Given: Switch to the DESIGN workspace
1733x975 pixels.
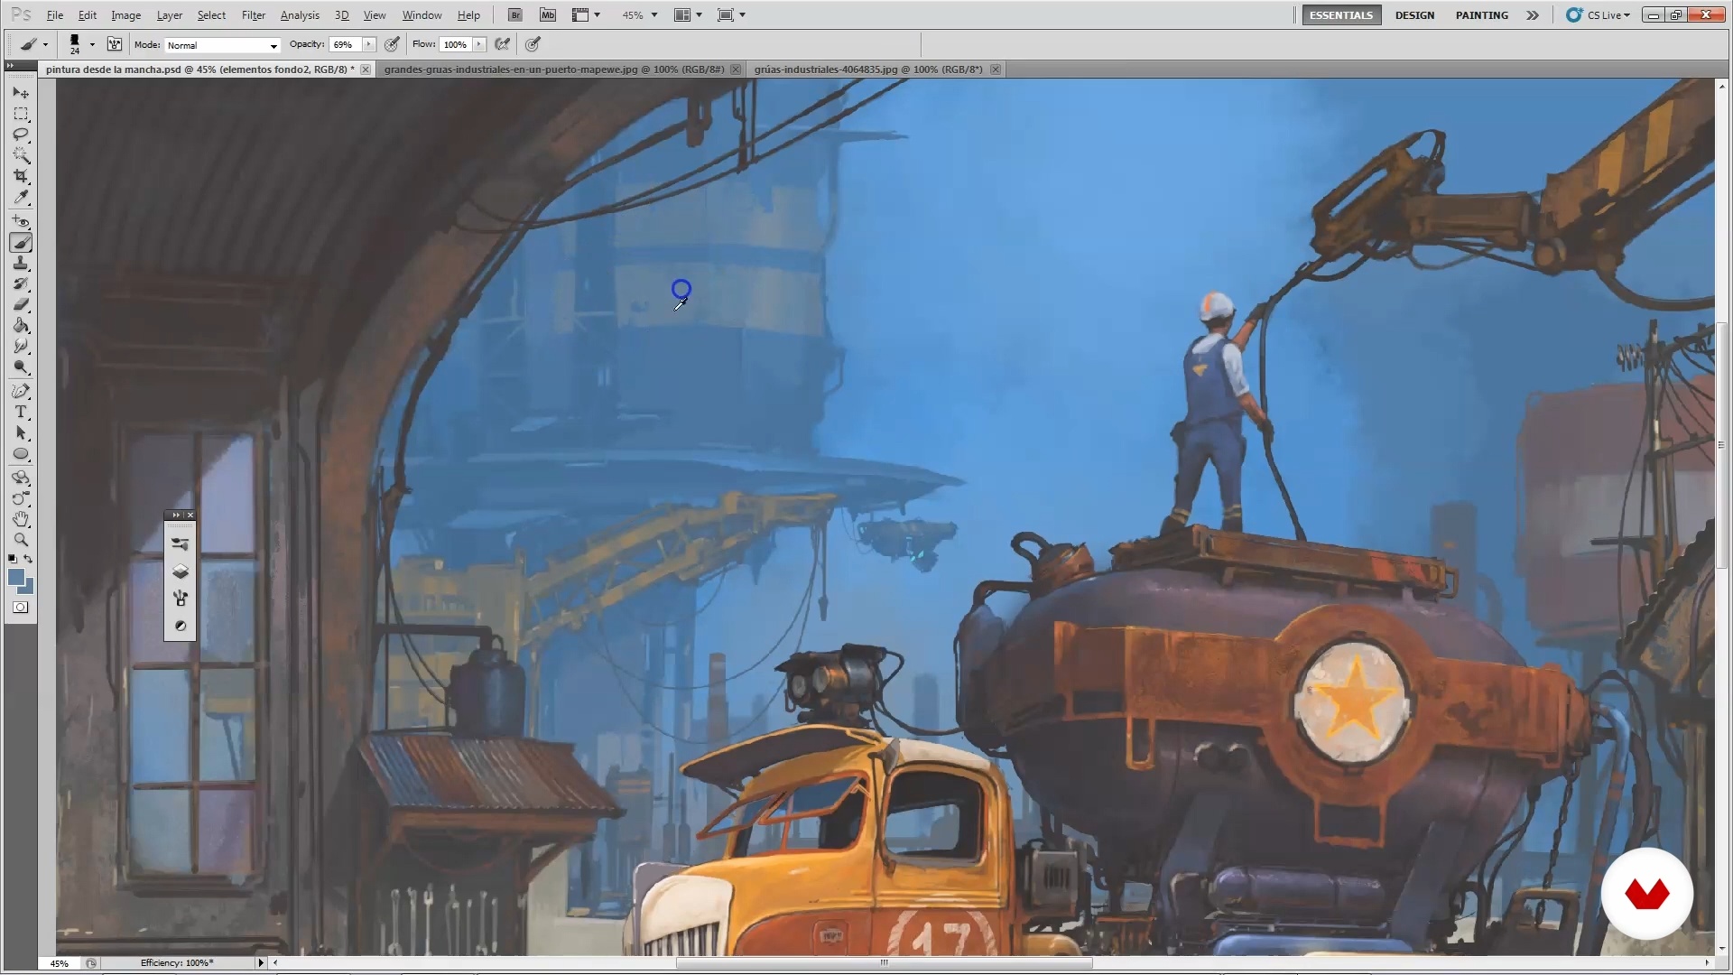Looking at the screenshot, I should click(1414, 15).
